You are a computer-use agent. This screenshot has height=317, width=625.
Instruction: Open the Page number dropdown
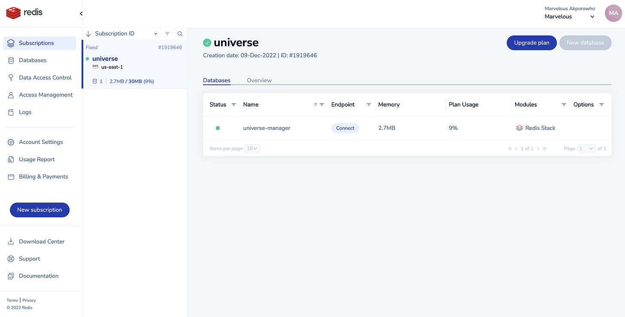(x=586, y=149)
